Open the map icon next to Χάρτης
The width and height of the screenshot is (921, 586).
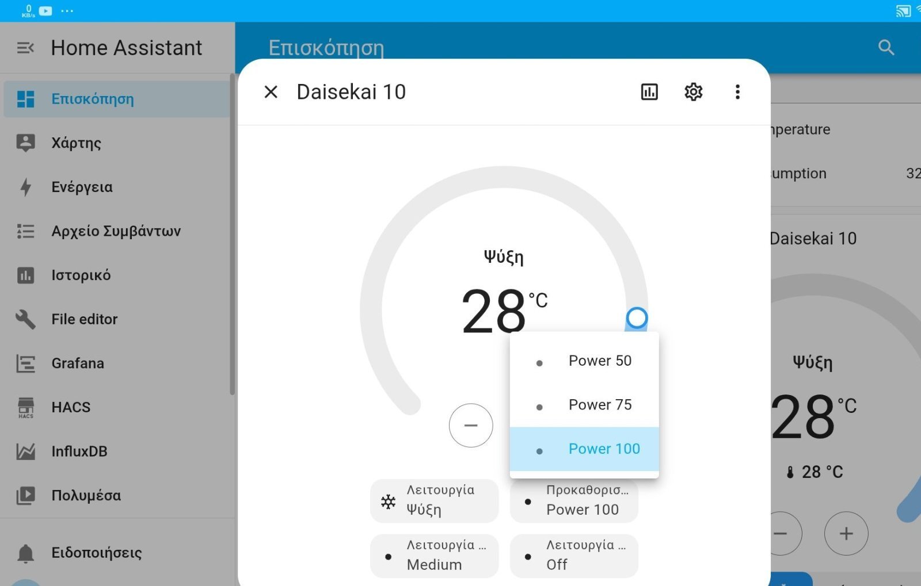click(26, 143)
